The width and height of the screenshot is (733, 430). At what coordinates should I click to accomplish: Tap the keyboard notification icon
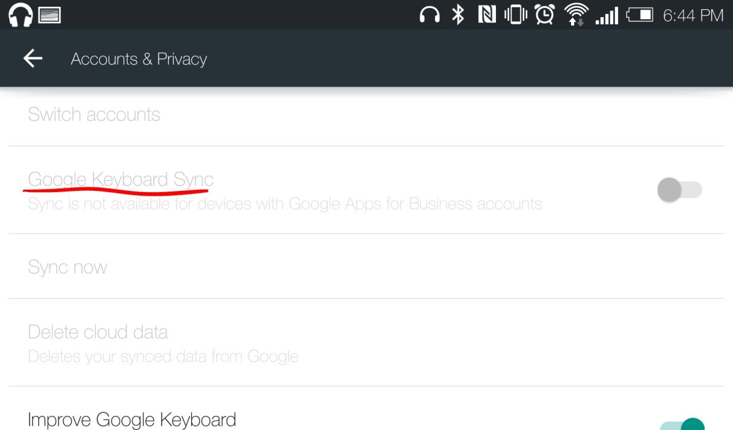[x=50, y=15]
